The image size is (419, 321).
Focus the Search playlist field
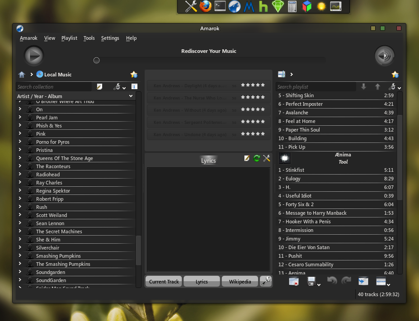pos(316,87)
